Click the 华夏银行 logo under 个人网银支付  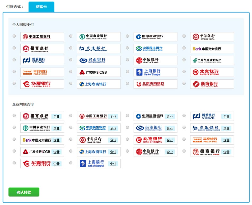coord(42,84)
